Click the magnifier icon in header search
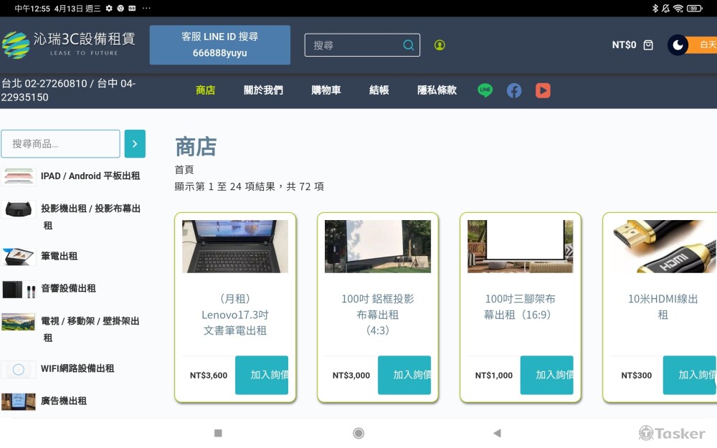Viewport: 717px width, 448px height. pyautogui.click(x=409, y=45)
